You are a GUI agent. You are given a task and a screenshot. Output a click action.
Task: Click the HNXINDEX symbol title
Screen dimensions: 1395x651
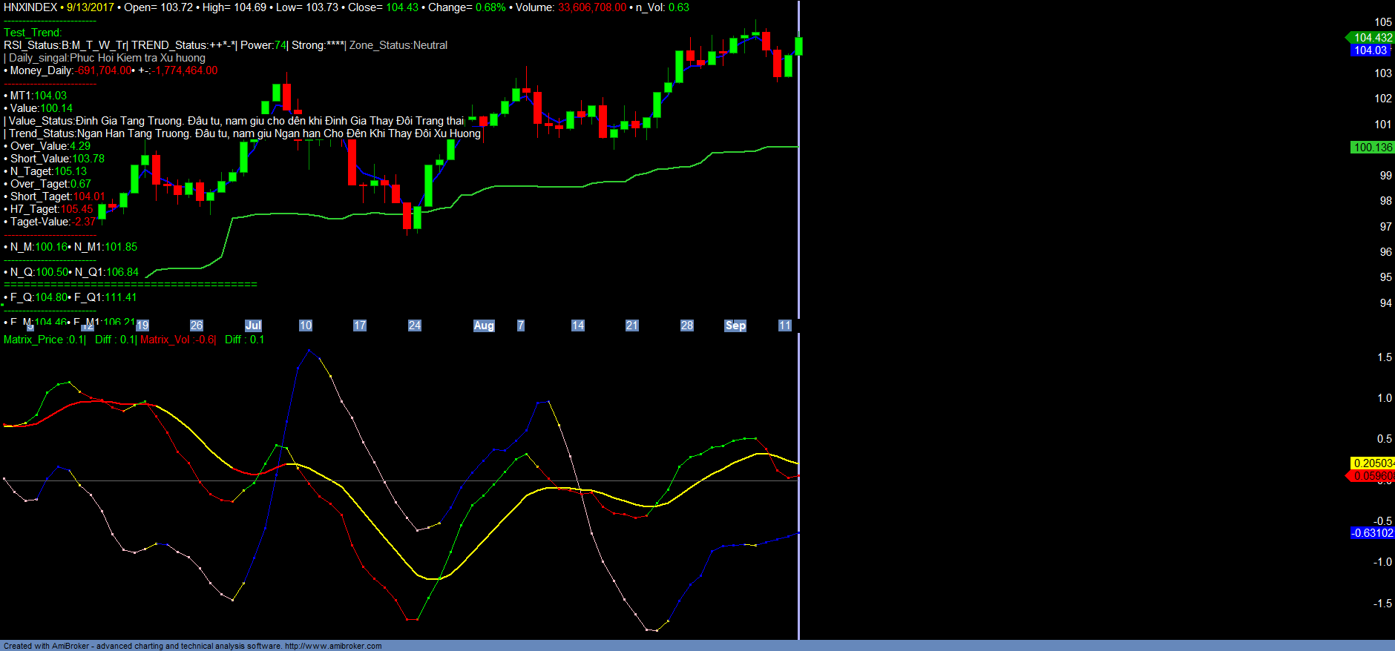[x=30, y=7]
